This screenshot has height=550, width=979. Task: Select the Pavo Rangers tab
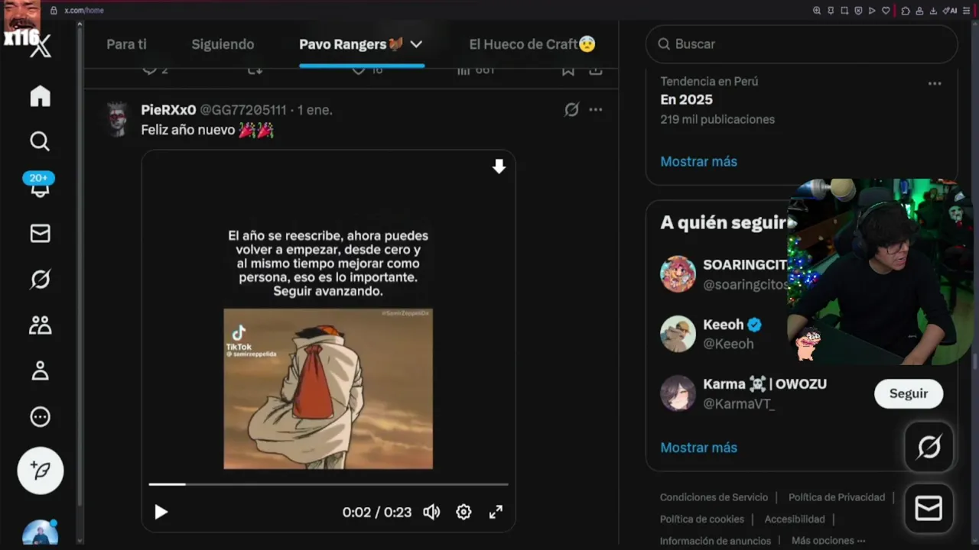point(351,44)
